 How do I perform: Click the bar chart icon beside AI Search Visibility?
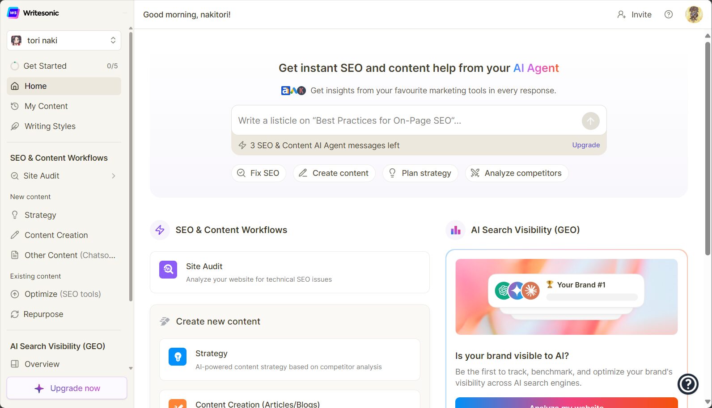[455, 230]
